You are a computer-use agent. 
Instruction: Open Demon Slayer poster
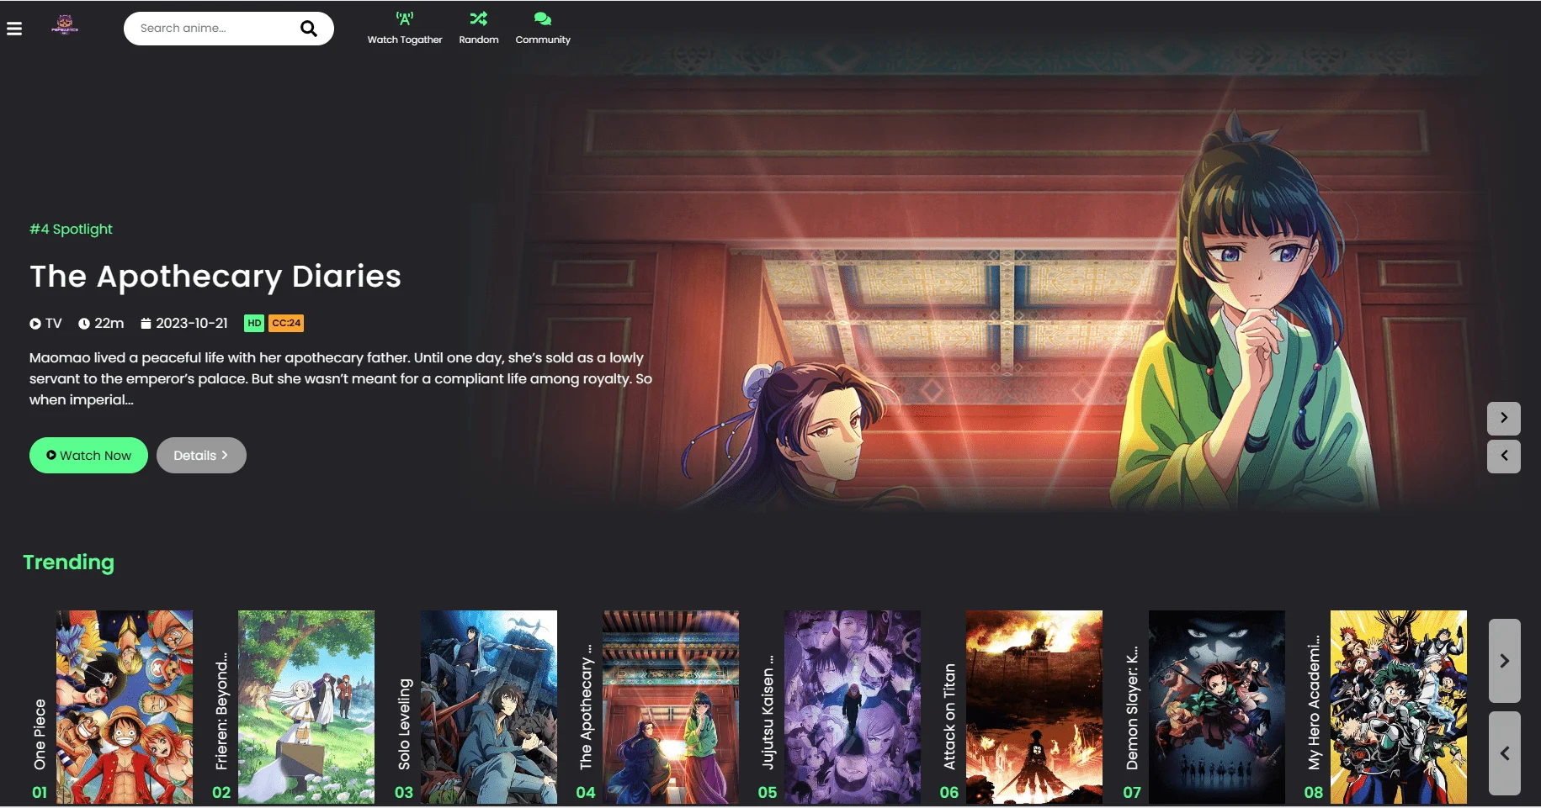(x=1217, y=707)
